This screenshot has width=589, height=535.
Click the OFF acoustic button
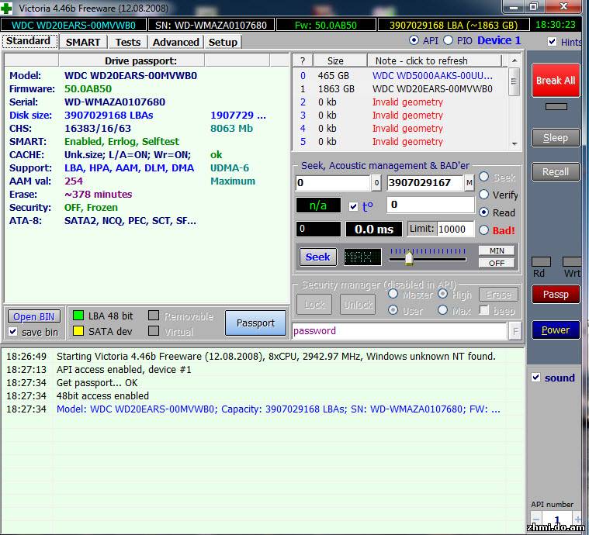coord(497,263)
